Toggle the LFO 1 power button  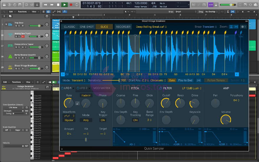[x=62, y=88]
